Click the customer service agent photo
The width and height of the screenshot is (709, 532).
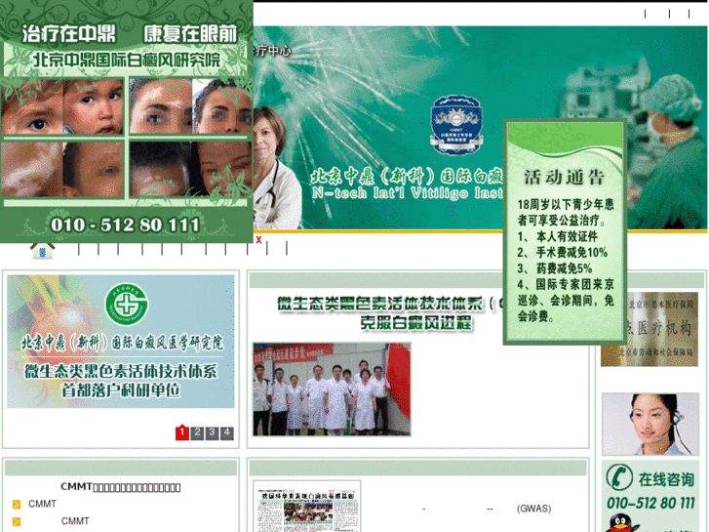coord(650,425)
